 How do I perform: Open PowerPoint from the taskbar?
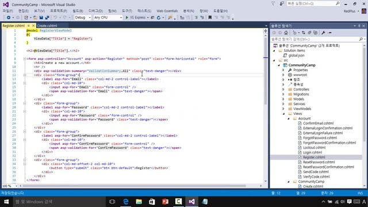[x=165, y=202]
